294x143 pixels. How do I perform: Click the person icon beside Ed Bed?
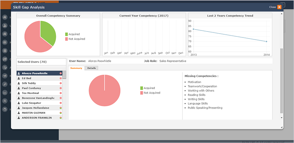19,78
